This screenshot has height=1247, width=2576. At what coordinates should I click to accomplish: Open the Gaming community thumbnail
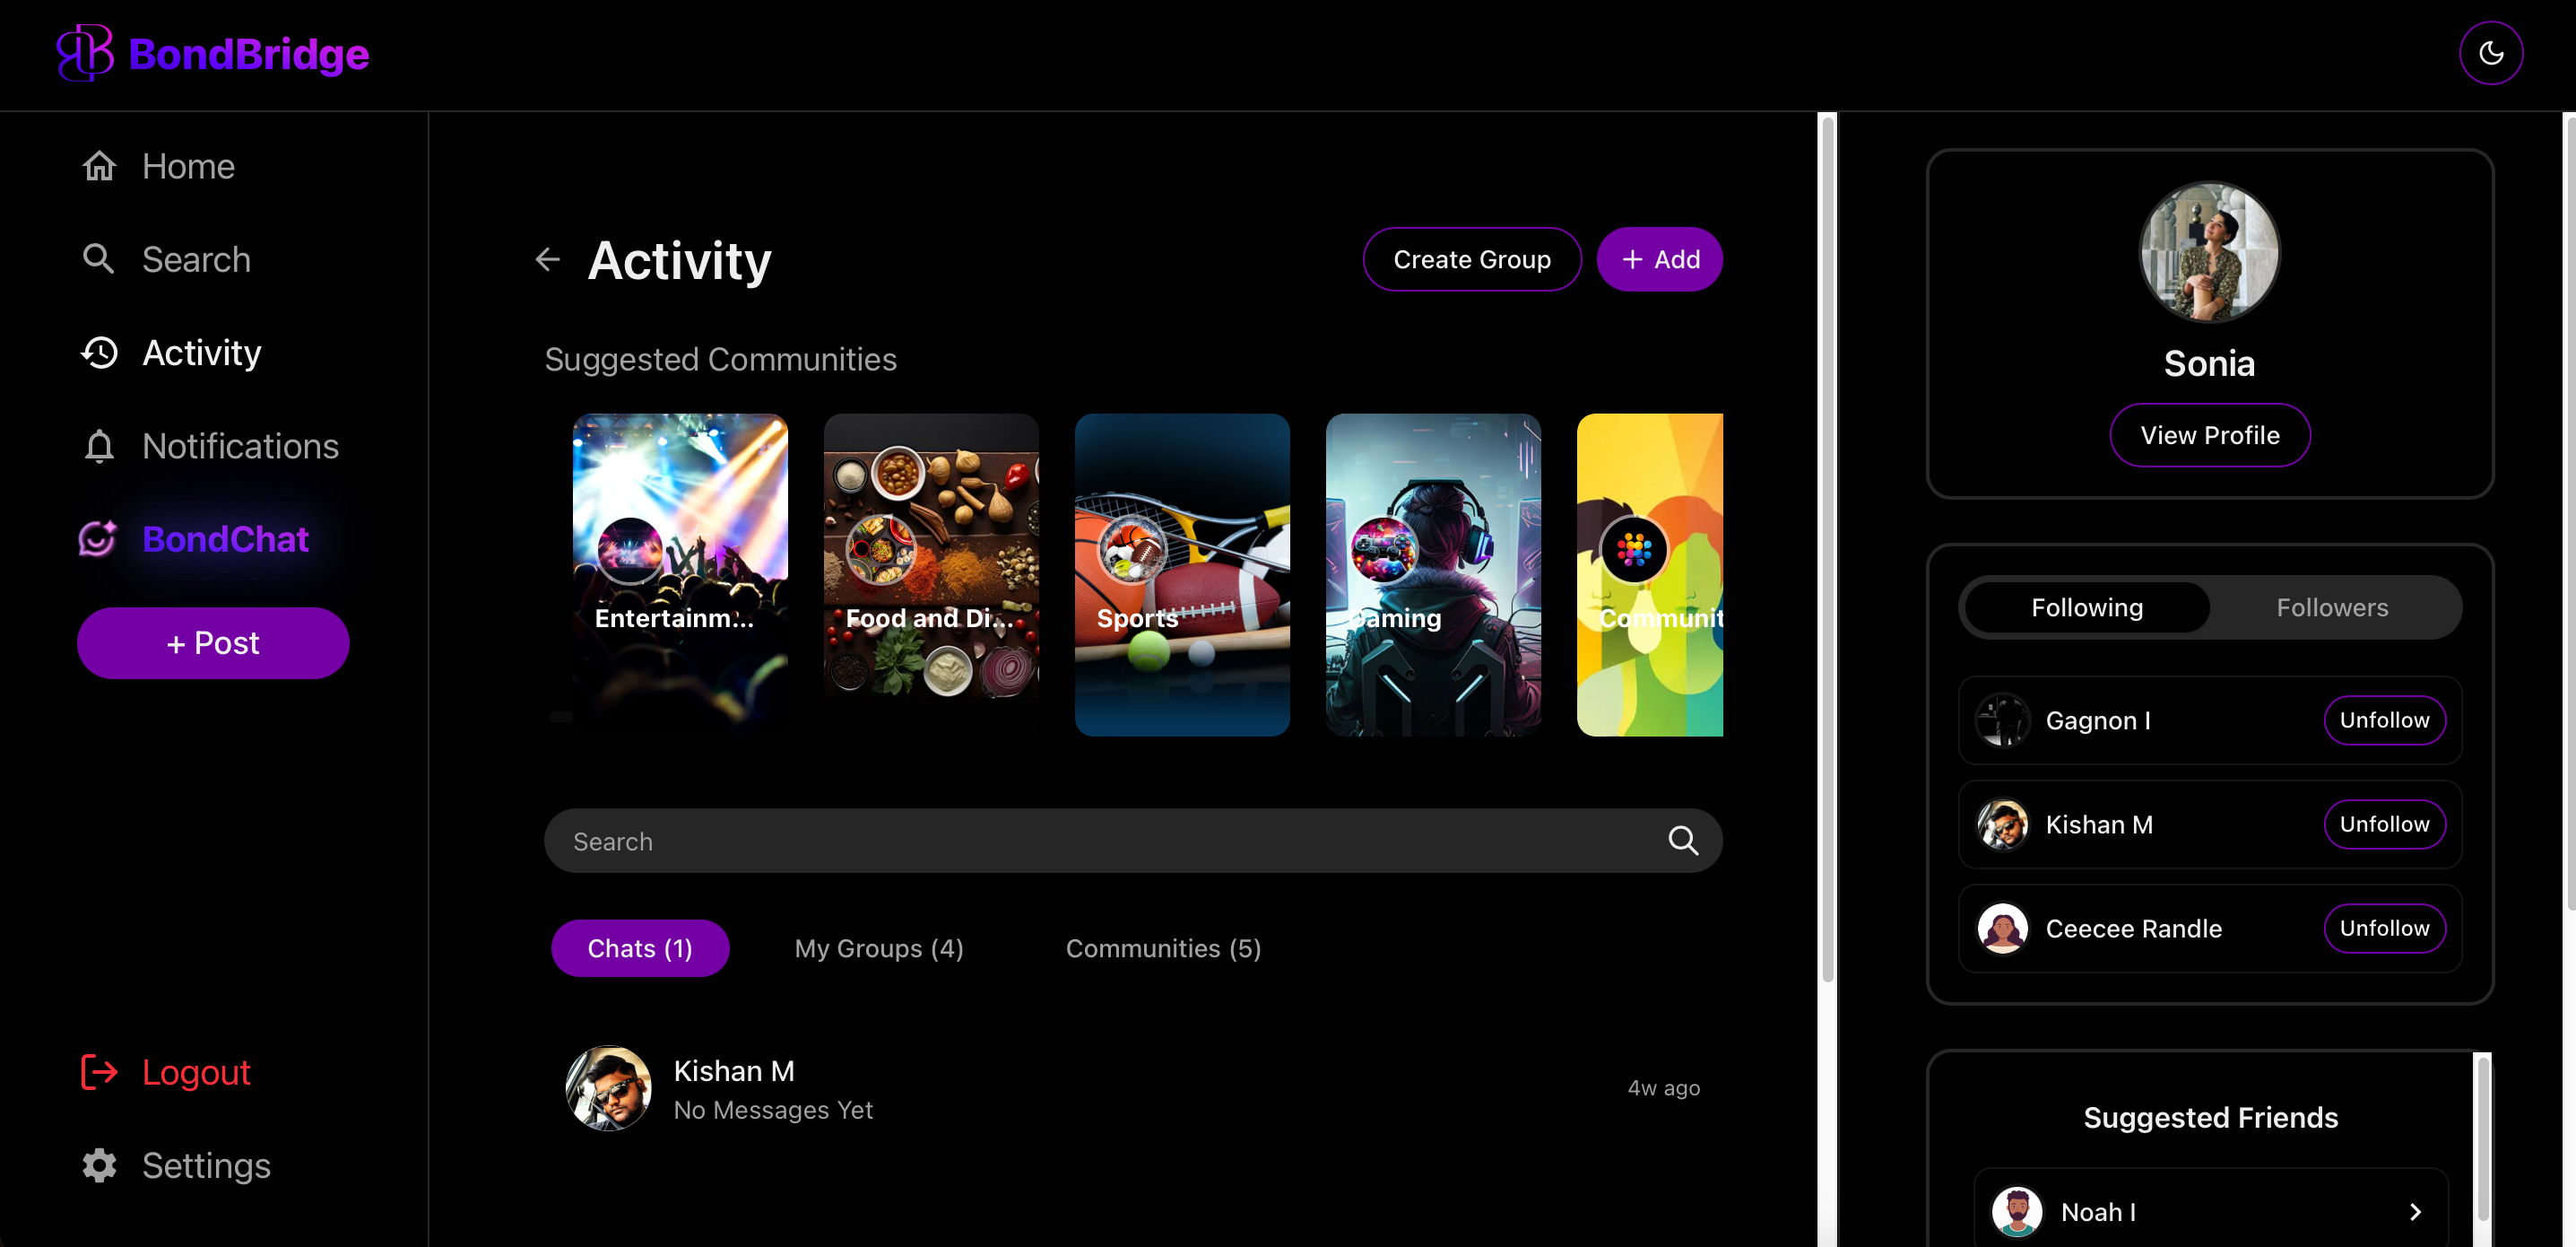1432,574
